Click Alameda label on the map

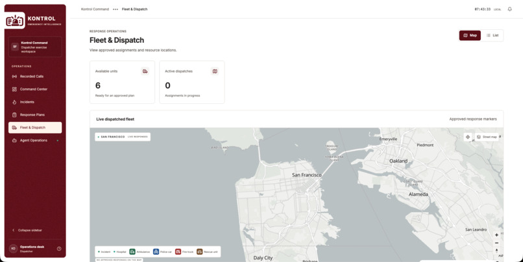coord(419,194)
